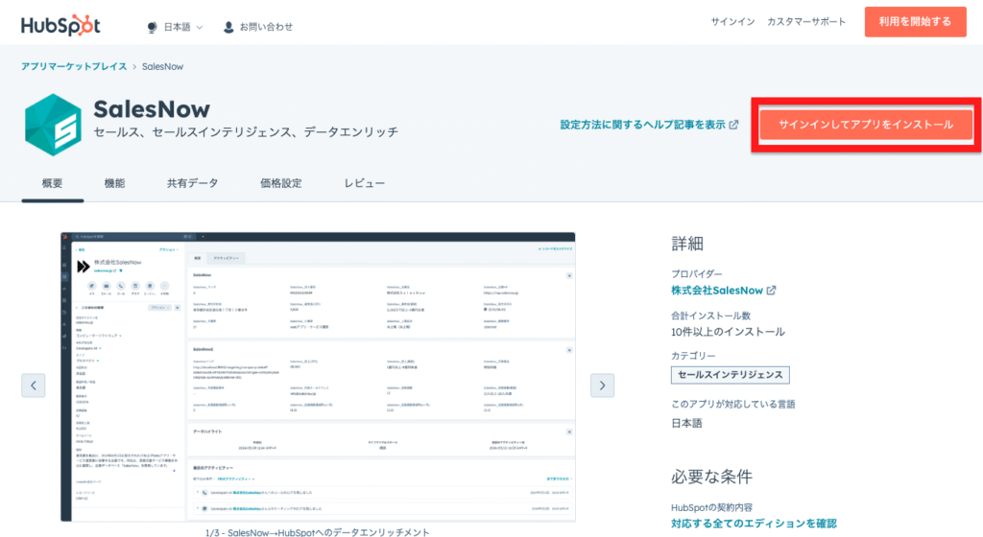Image resolution: width=983 pixels, height=537 pixels.
Task: Click the SalesNow app title heading
Action: [152, 109]
